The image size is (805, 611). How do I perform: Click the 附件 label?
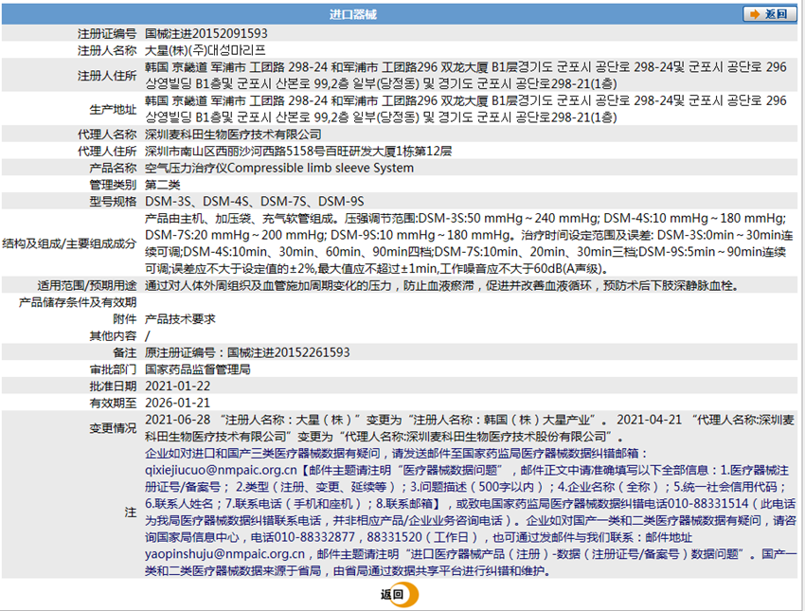pyautogui.click(x=125, y=319)
